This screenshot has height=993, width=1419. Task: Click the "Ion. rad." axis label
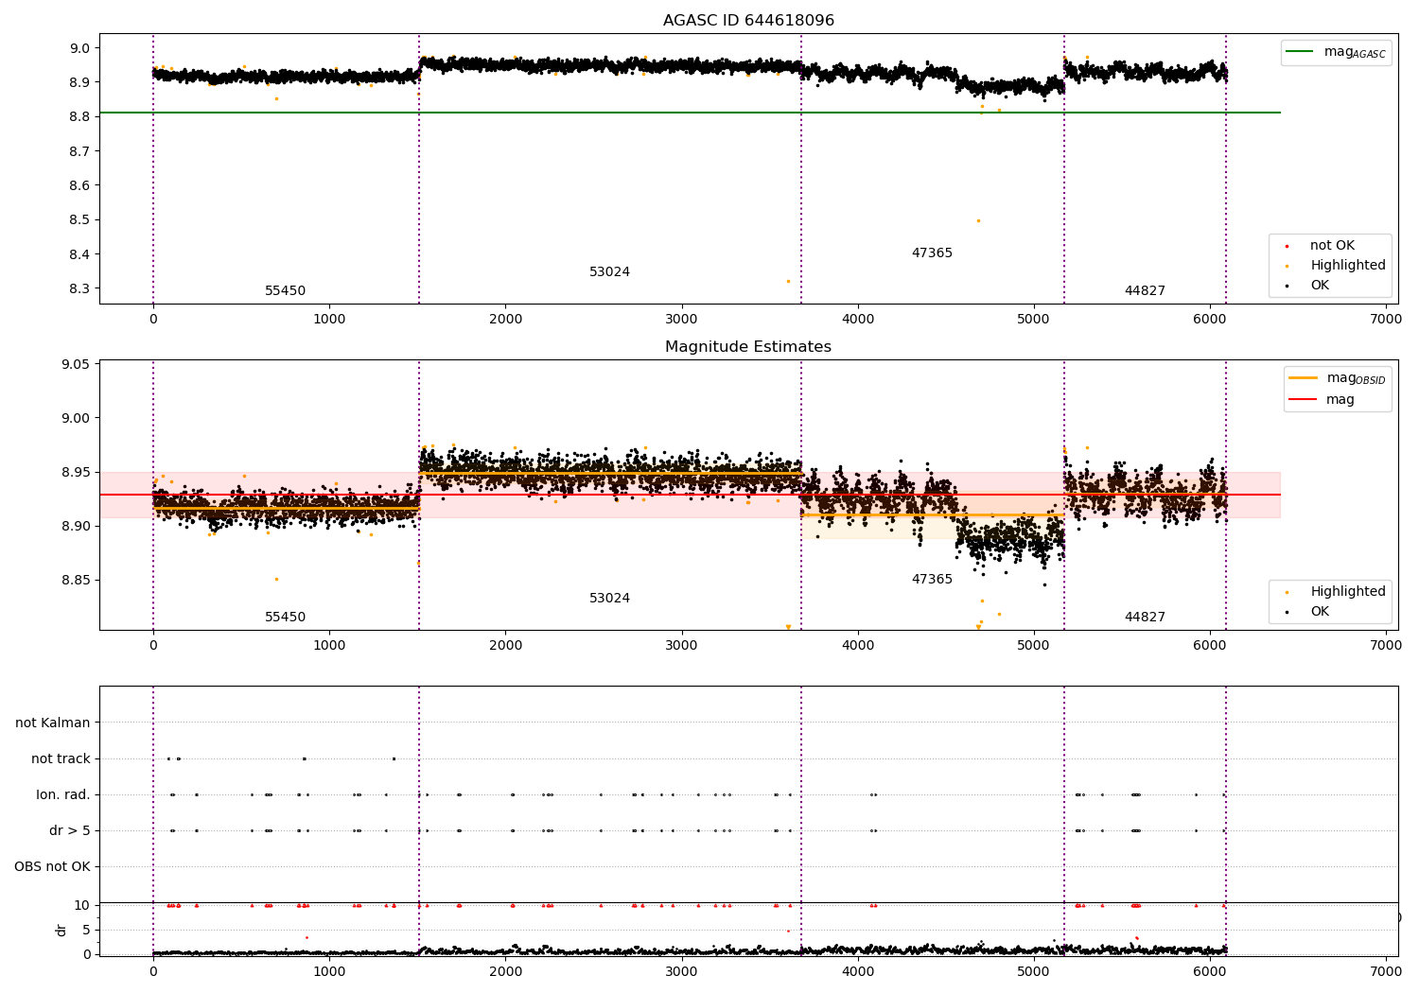[63, 794]
